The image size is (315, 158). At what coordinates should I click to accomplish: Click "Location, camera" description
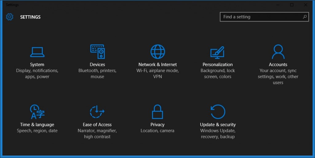157,131
